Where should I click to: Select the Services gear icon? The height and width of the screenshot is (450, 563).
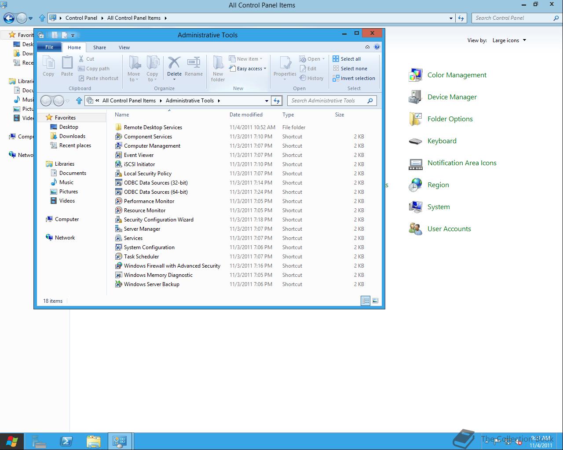[x=118, y=238]
